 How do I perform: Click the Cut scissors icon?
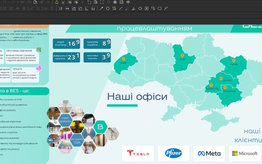tap(22, 2)
